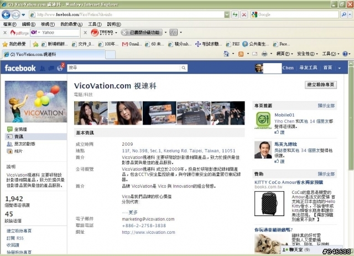Click 顯示全部 in 專頁推薦 section
Viewport: 354px width, 256px height.
pyautogui.click(x=326, y=106)
